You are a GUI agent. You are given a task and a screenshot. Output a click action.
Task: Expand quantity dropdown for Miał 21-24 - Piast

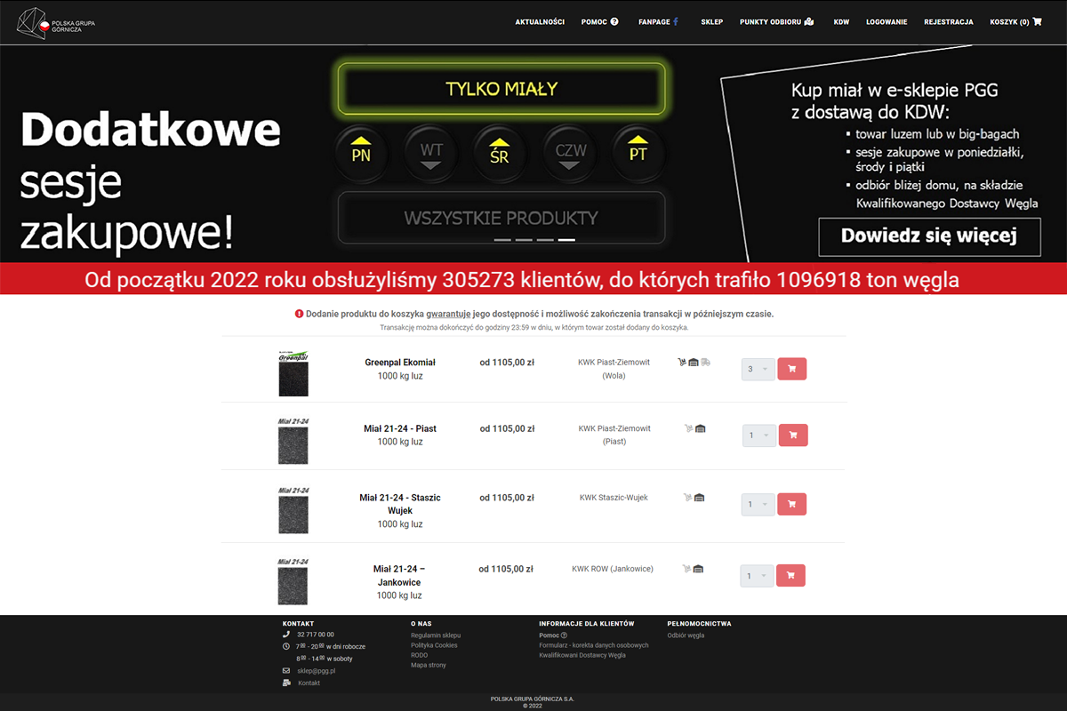(759, 435)
